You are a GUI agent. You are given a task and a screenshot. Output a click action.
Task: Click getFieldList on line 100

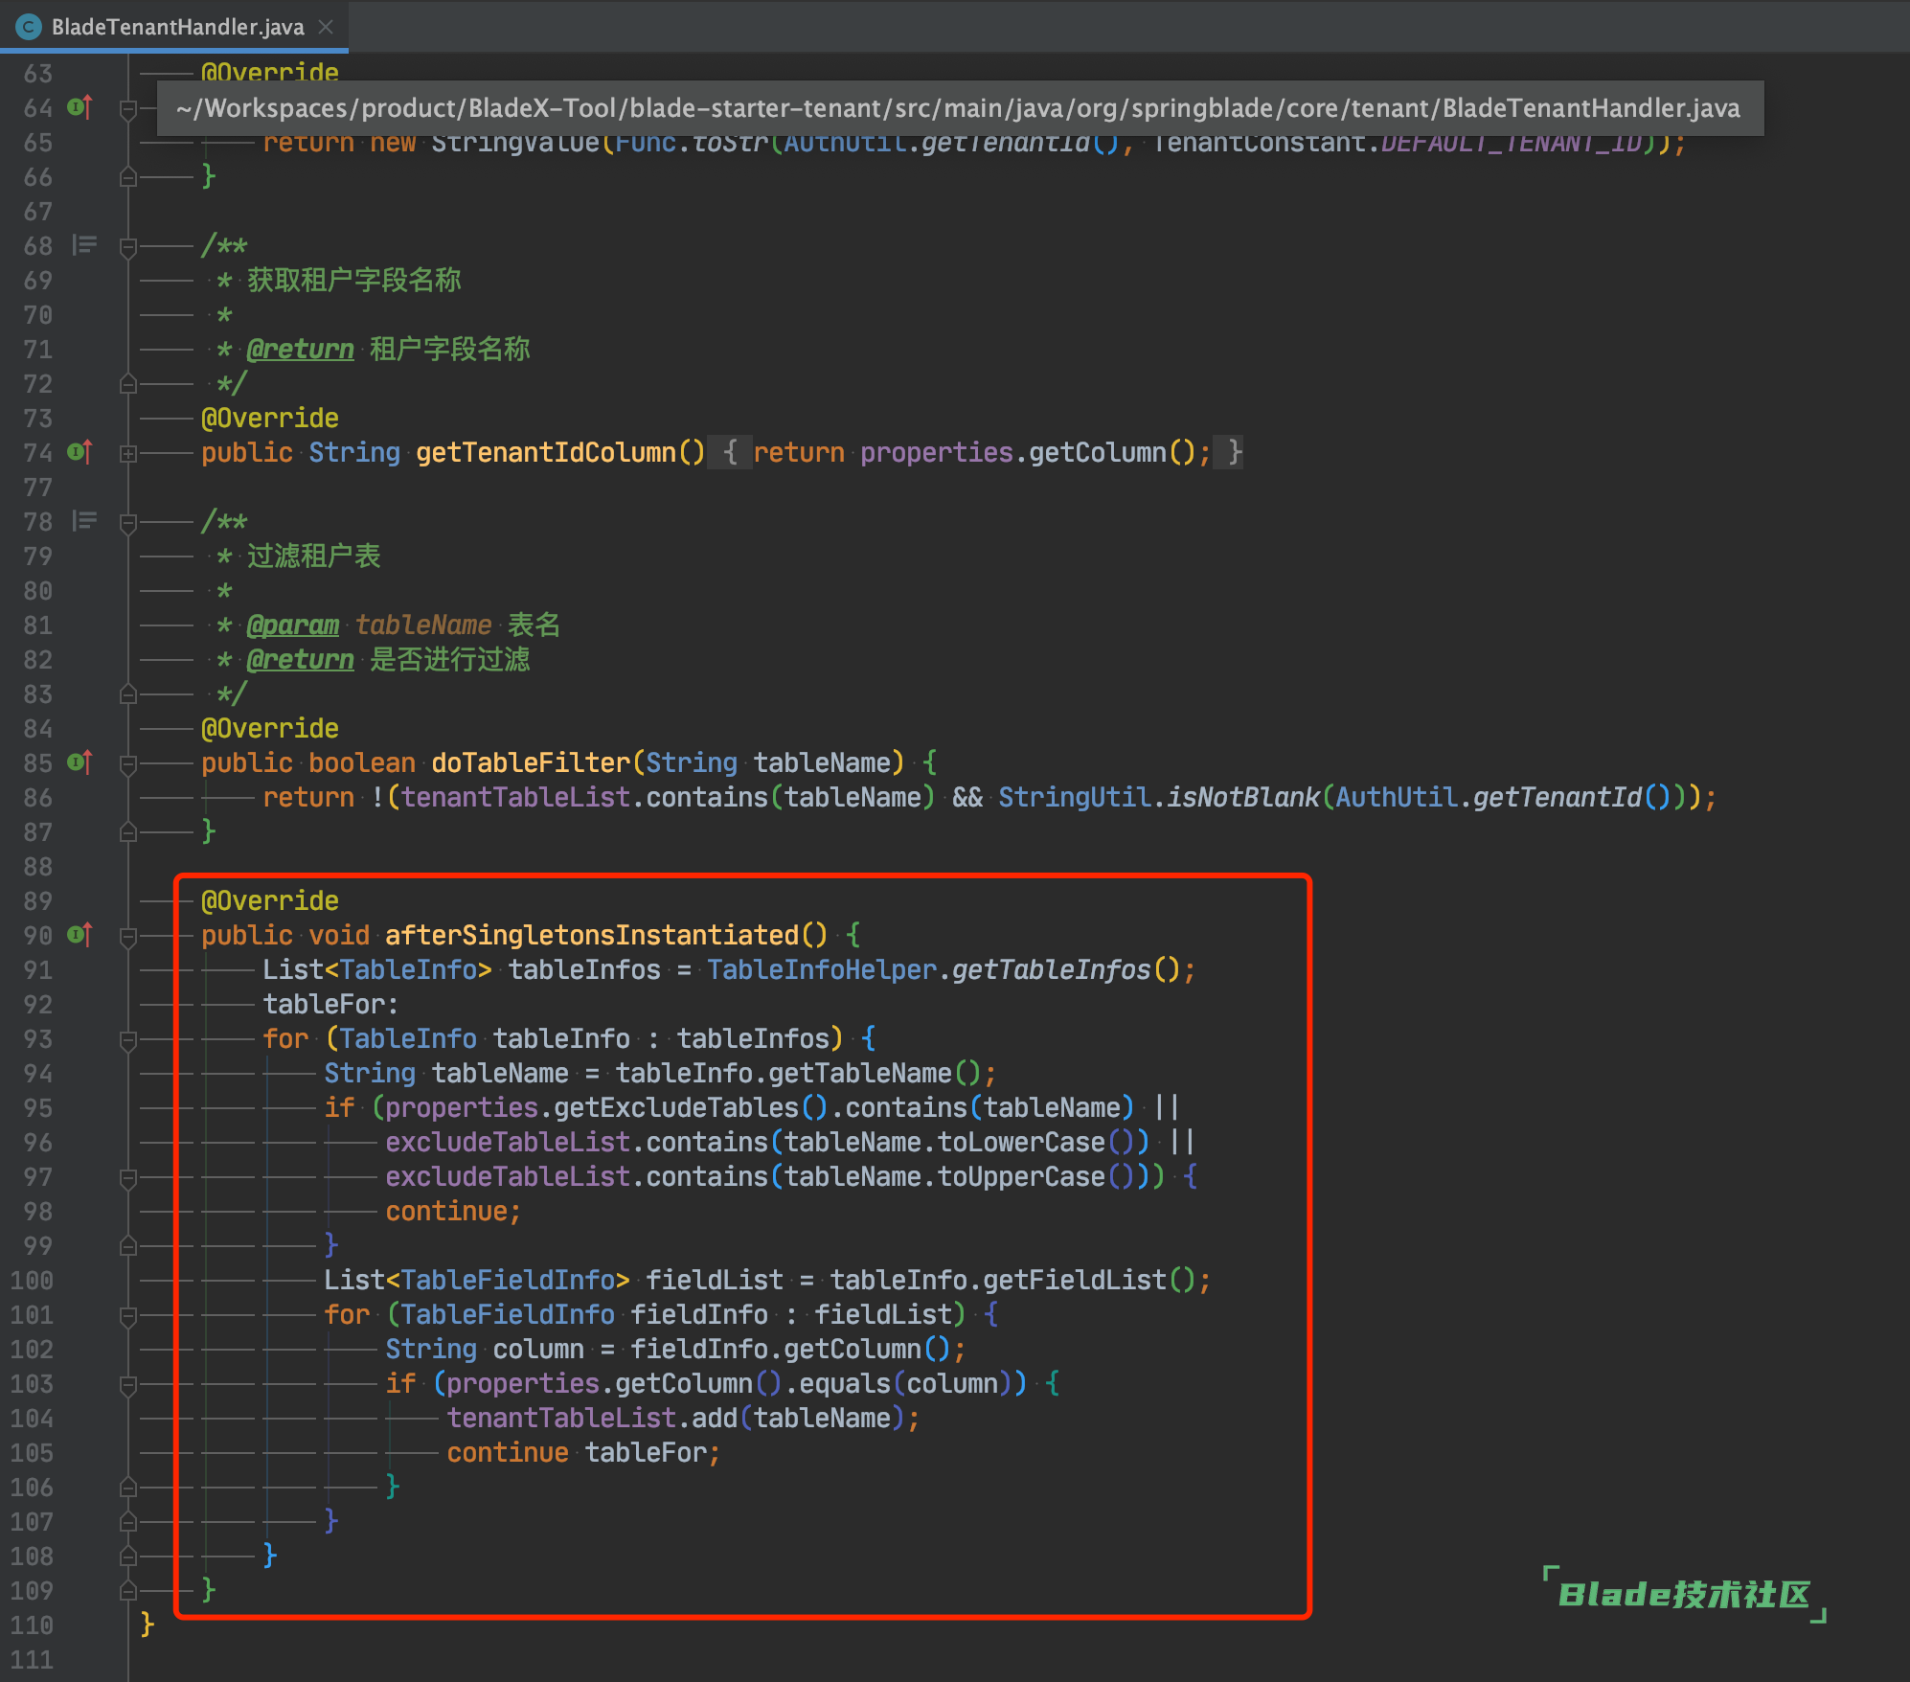pos(1075,1281)
